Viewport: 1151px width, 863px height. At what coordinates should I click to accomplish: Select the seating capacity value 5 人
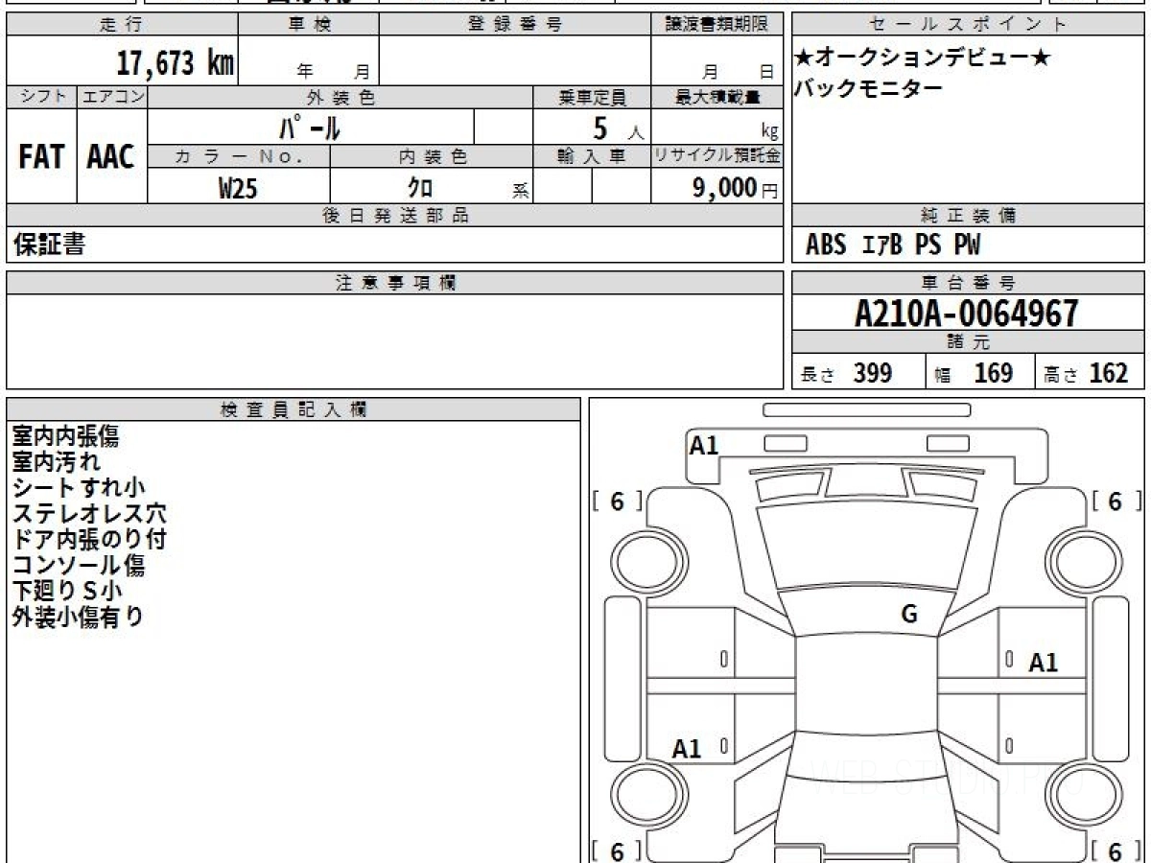[618, 128]
